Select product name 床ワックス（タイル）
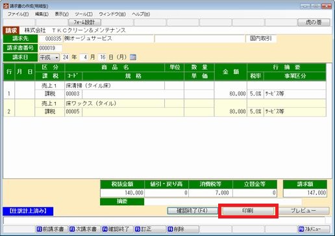Viewport: 335px width, 236px height. pyautogui.click(x=114, y=103)
